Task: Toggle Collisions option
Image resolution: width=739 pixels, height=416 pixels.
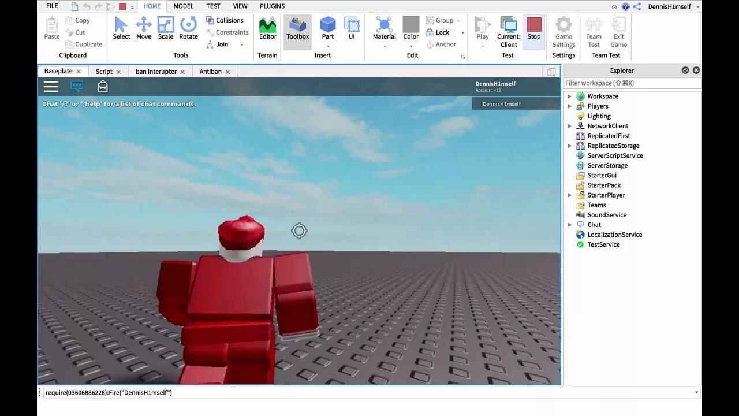Action: (225, 20)
